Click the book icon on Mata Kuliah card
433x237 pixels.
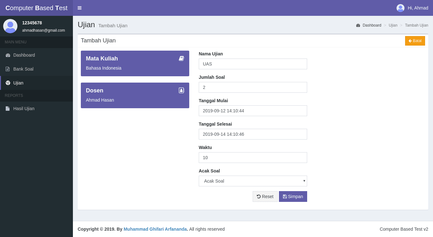tap(181, 59)
